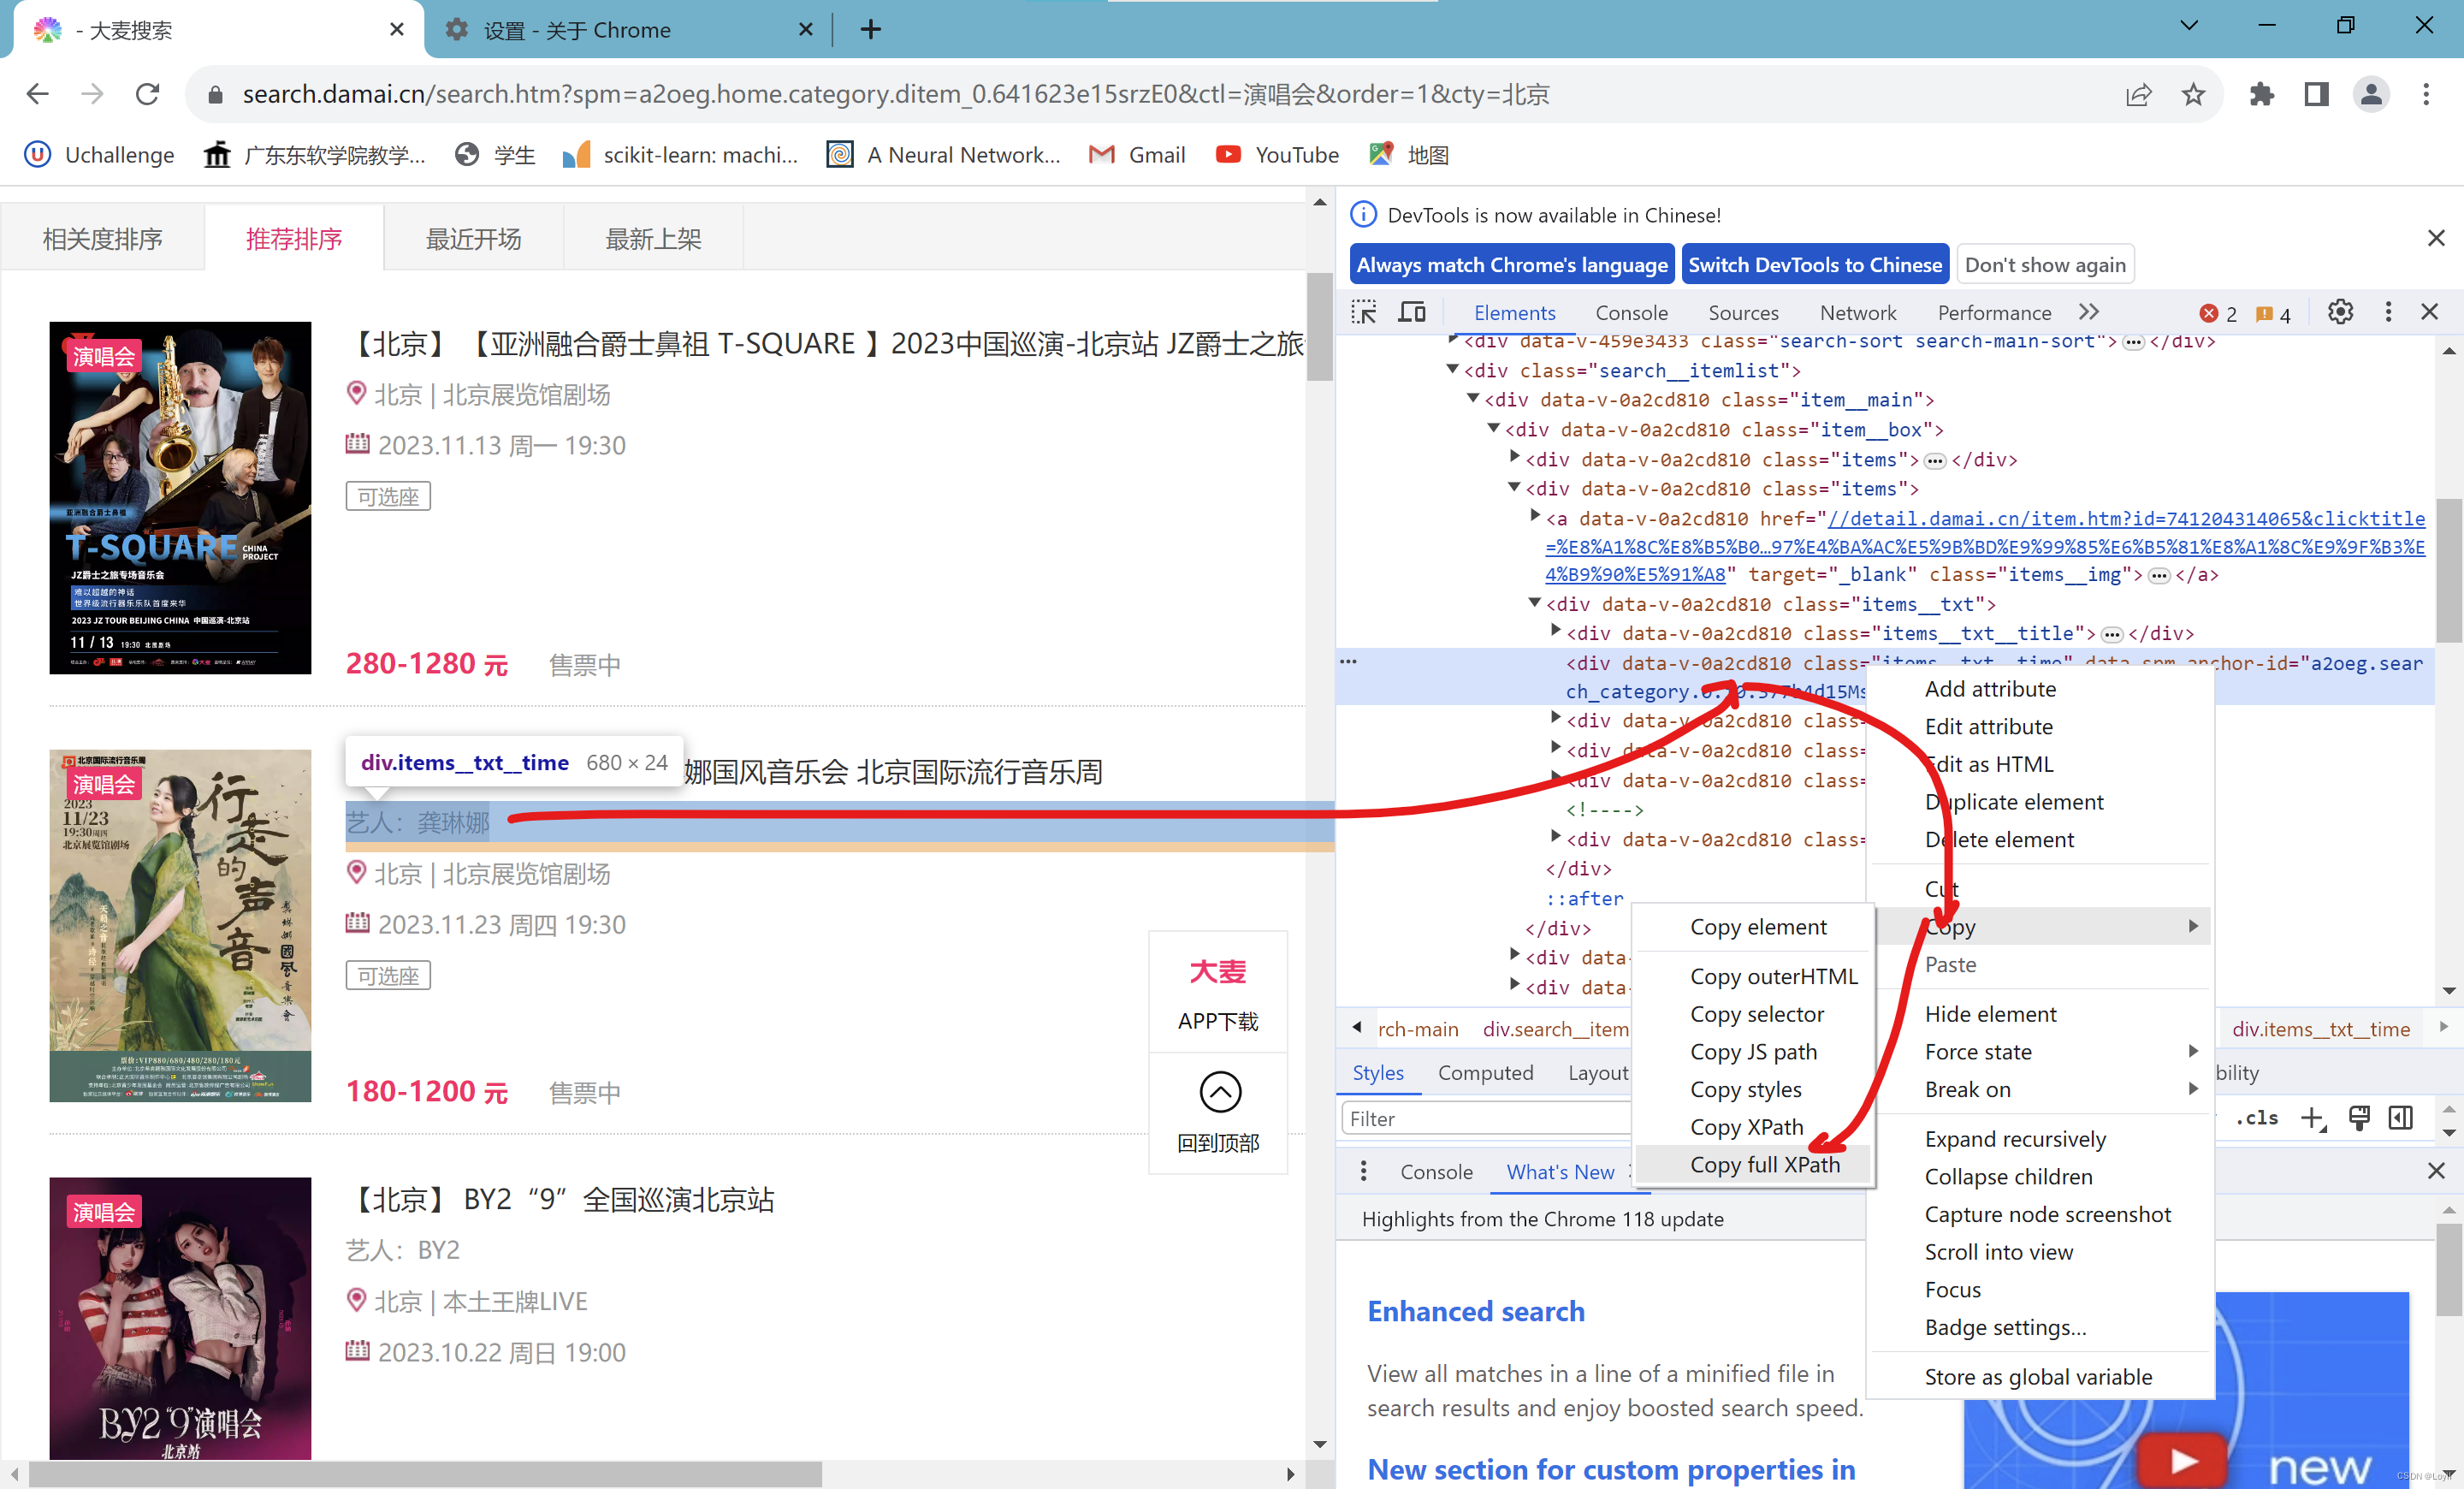Screen dimensions: 2464x1489
Task: Activate the inspect element picker icon
Action: (1364, 313)
